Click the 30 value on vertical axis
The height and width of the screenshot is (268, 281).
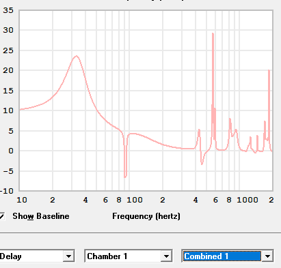point(8,30)
